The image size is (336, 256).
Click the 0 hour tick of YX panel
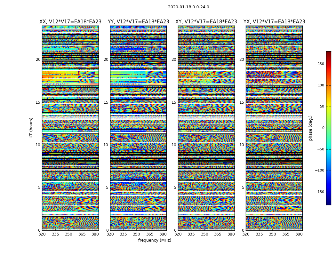(x=243, y=230)
